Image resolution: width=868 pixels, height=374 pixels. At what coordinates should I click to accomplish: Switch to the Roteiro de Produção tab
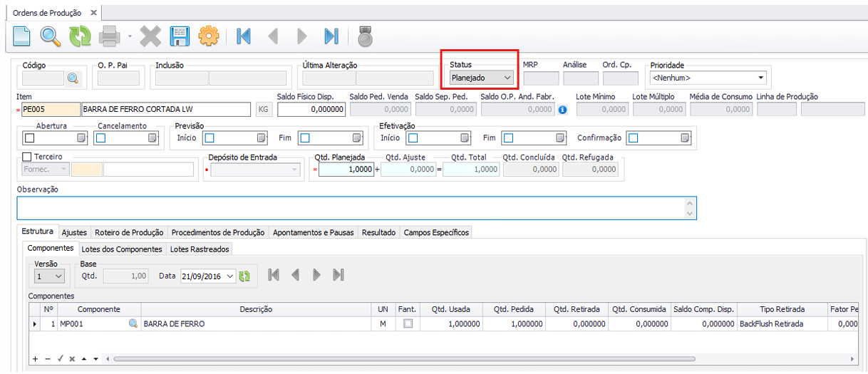click(x=129, y=232)
